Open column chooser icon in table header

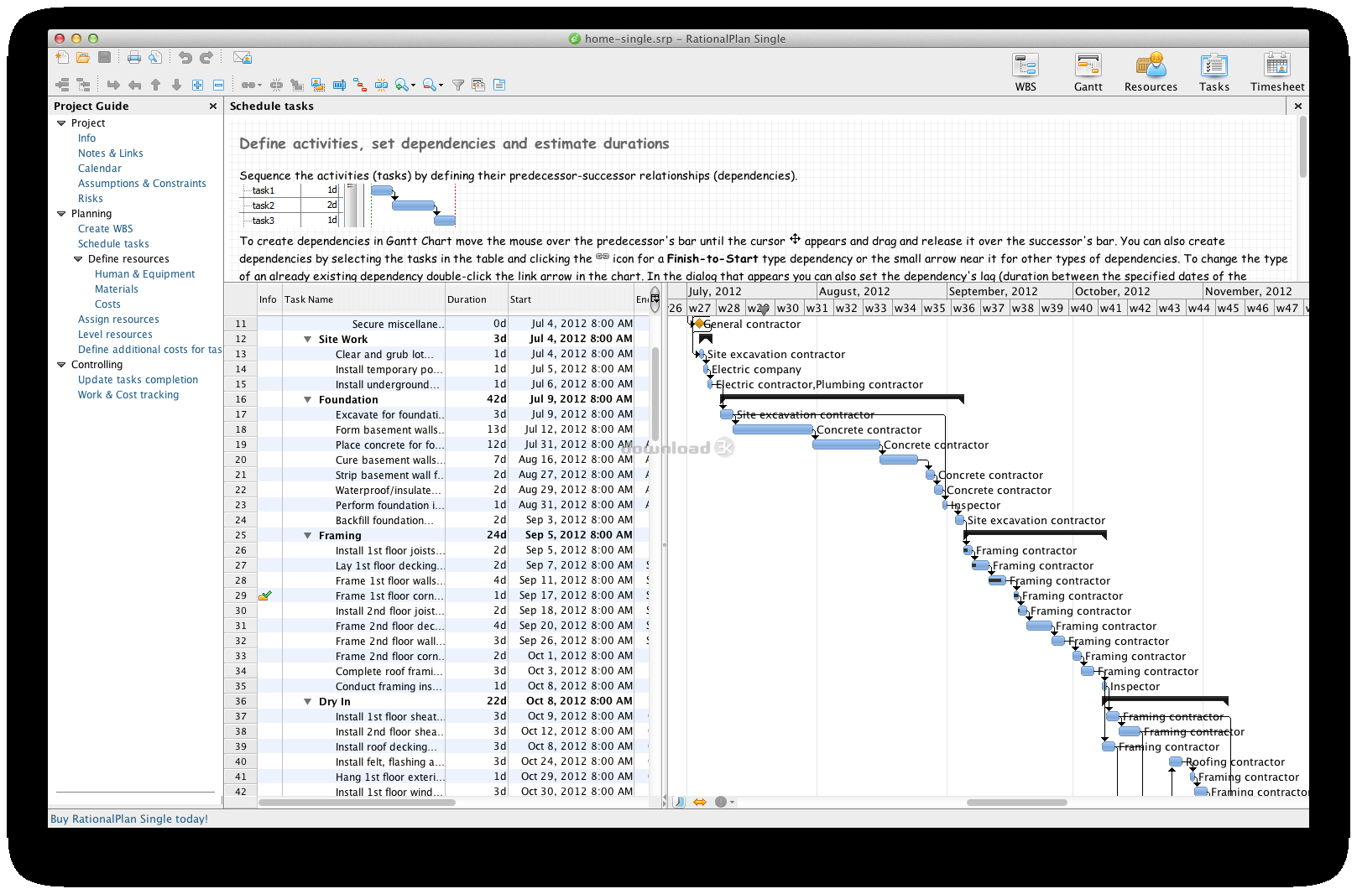pyautogui.click(x=655, y=299)
